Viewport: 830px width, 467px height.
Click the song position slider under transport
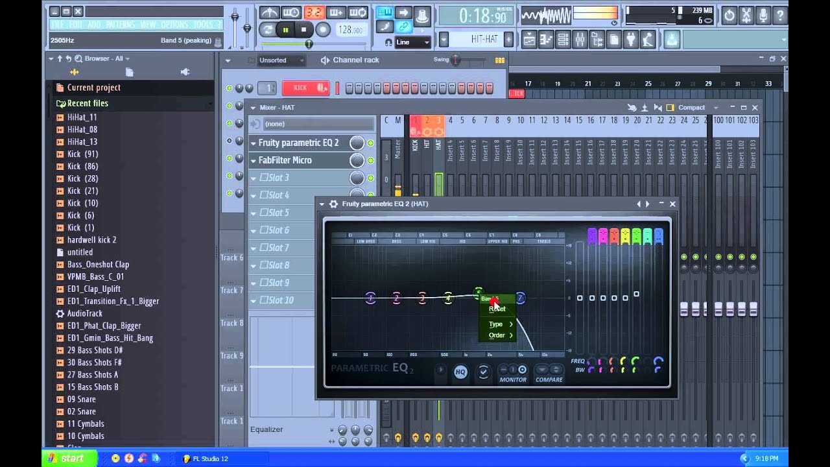click(309, 44)
